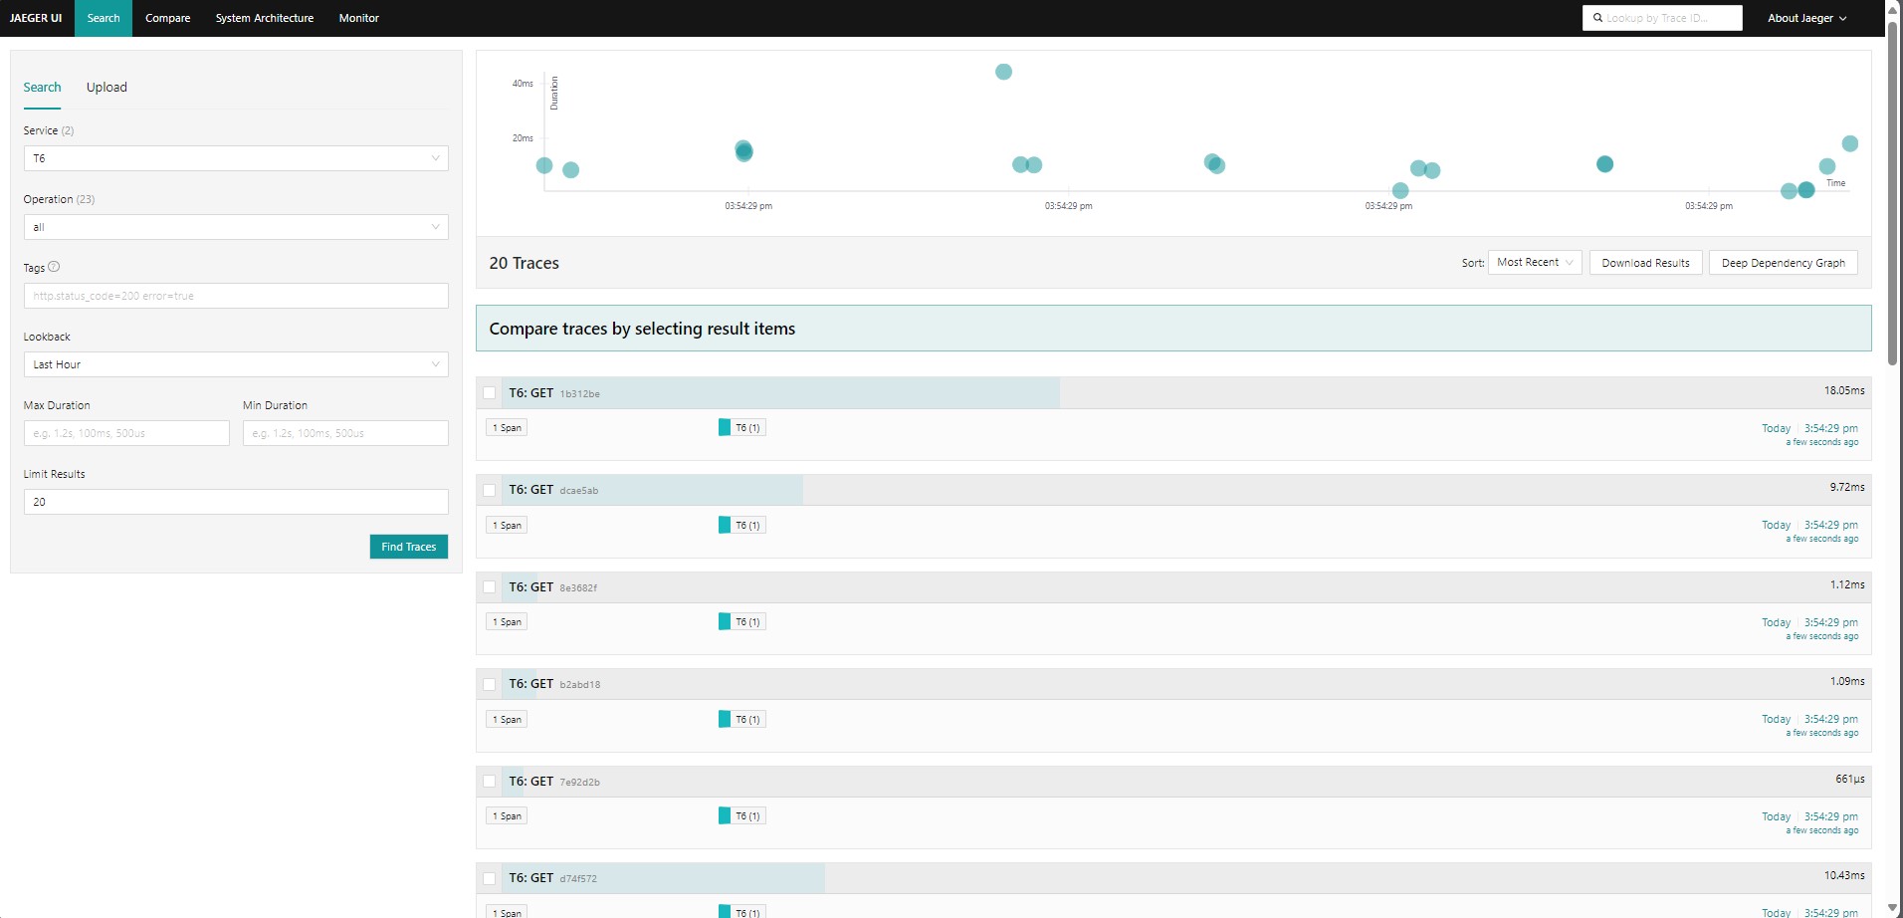Select checkbox for trace b2abd18
Viewport: 1903px width, 918px height.
click(489, 684)
